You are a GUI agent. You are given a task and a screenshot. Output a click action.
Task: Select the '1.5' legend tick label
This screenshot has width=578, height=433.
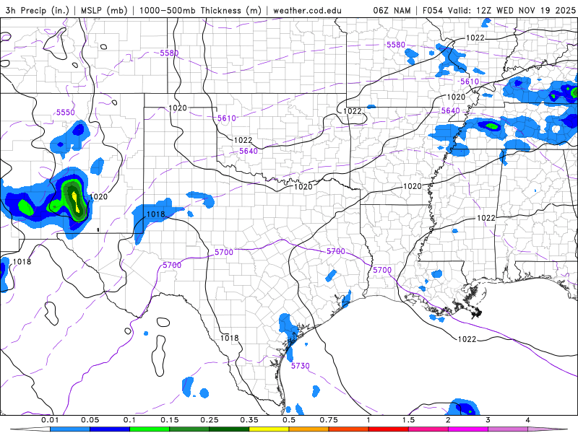(x=408, y=420)
